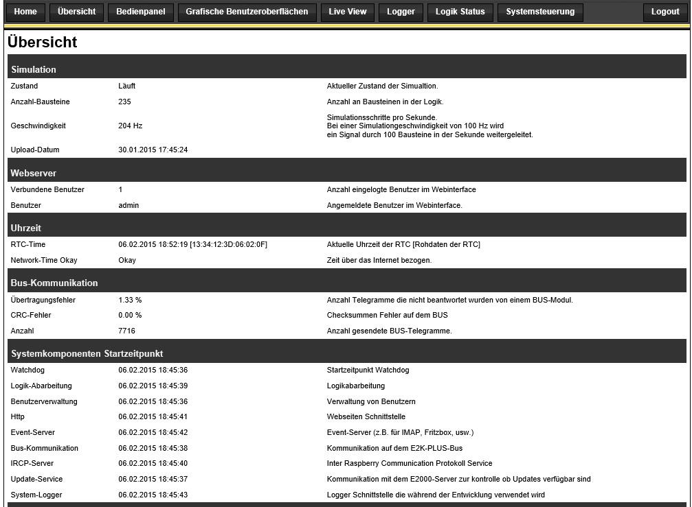This screenshot has width=692, height=507.
Task: Click the Logout button
Action: pos(665,12)
